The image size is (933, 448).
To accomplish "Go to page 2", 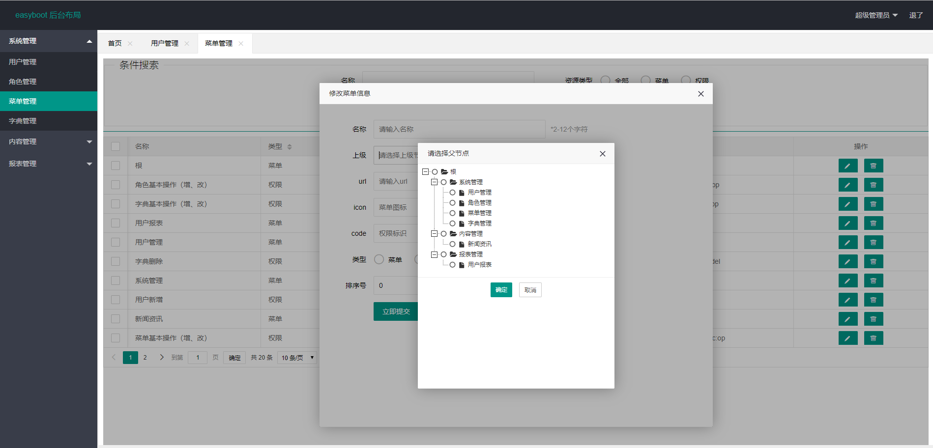I will pyautogui.click(x=145, y=358).
